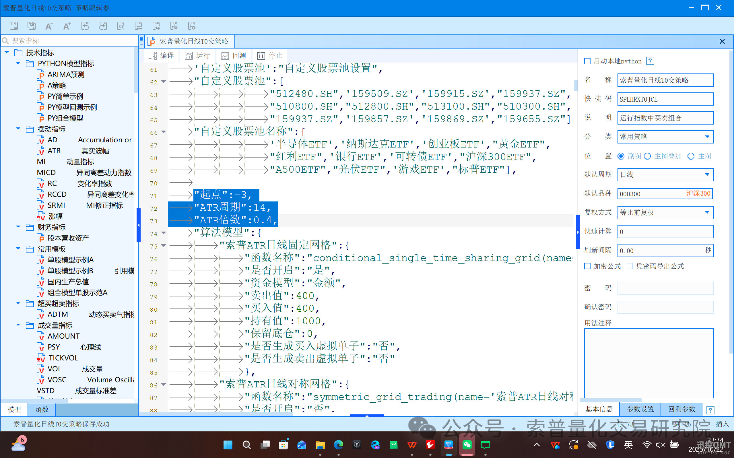Increase editor font size
The image size is (734, 458).
67,26
